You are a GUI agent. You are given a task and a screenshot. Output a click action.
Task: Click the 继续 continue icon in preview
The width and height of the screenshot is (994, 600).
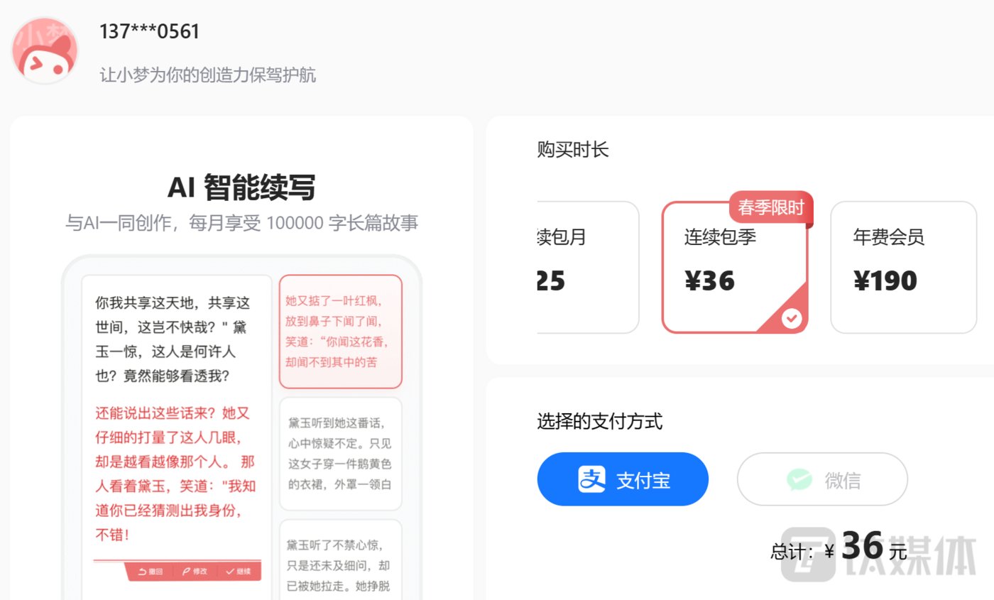[x=230, y=572]
